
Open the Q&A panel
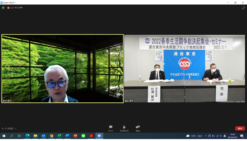click(x=138, y=129)
